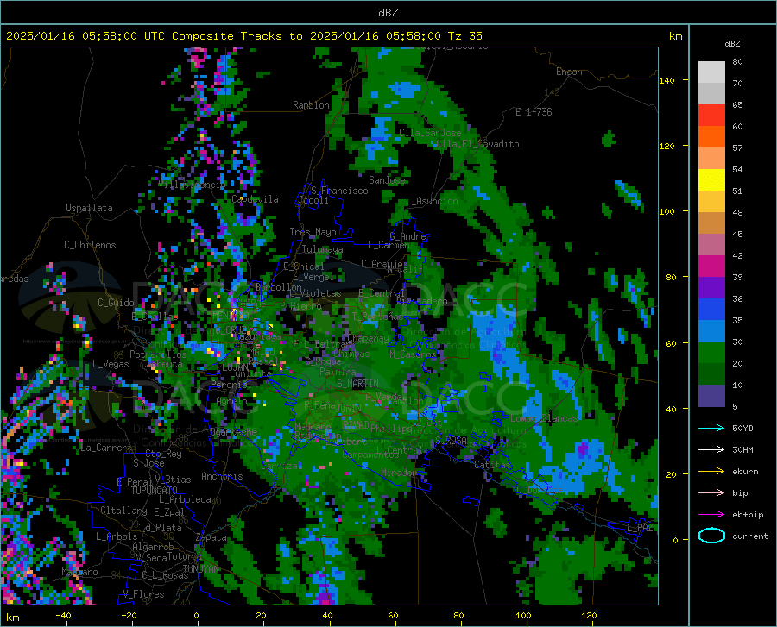
Task: Click the Zapata map label
Action: (x=212, y=537)
